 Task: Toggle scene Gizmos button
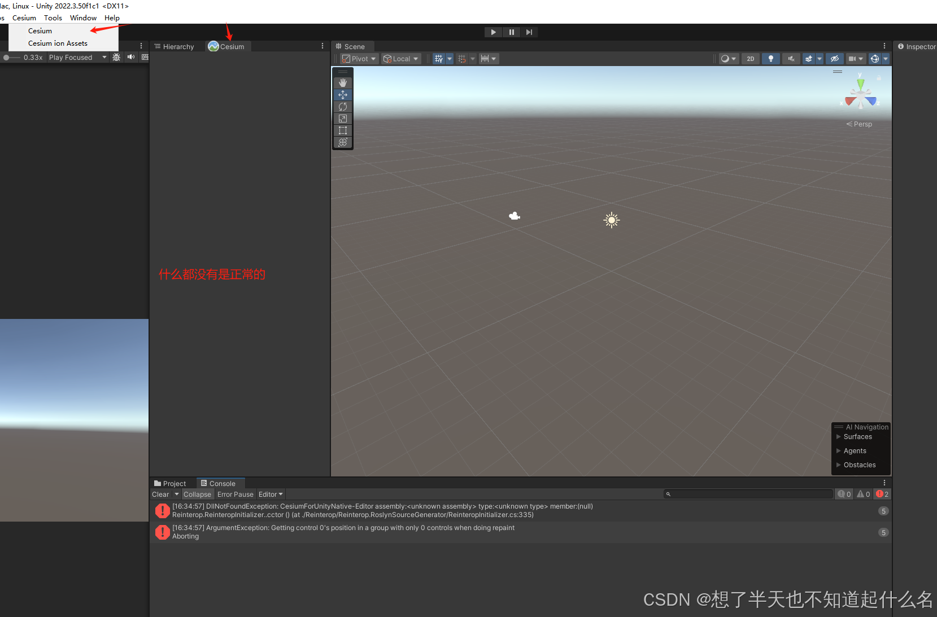point(875,59)
